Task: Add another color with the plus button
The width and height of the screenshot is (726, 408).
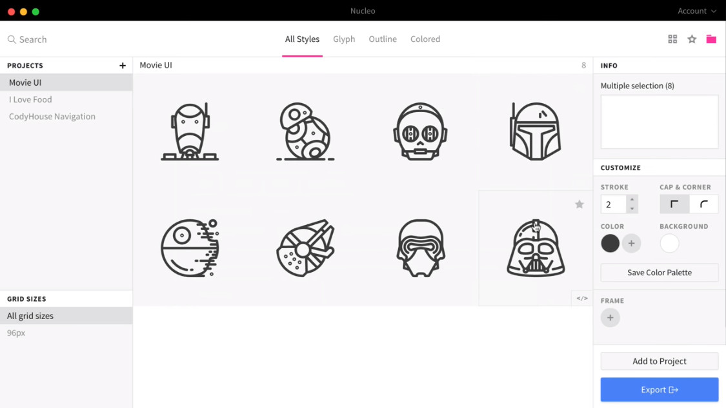Action: tap(631, 244)
